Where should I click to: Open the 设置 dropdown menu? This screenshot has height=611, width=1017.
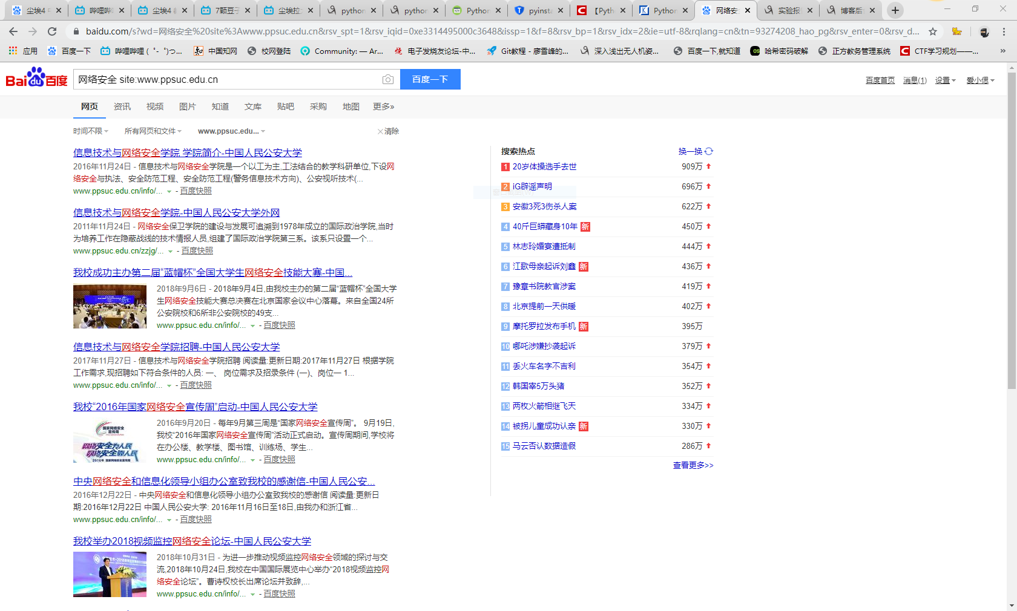[x=945, y=80]
